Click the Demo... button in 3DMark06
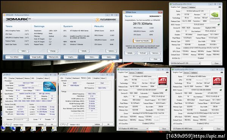Image resolution: width=227 pixels, height=140 pixels. tap(92, 57)
